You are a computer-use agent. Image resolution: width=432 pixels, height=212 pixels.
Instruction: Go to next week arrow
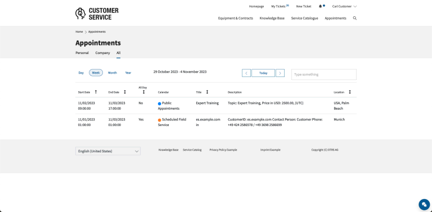click(x=280, y=73)
